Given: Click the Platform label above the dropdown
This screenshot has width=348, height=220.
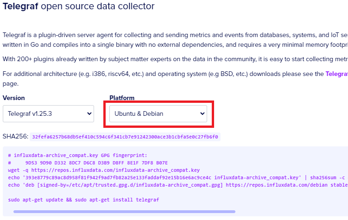Looking at the screenshot, I should [x=121, y=98].
